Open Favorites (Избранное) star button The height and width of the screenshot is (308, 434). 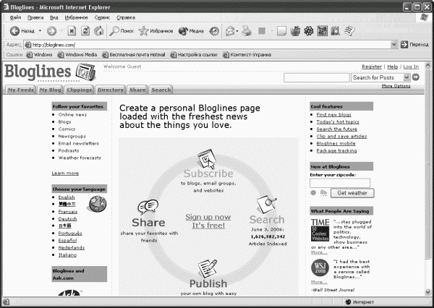pos(156,31)
